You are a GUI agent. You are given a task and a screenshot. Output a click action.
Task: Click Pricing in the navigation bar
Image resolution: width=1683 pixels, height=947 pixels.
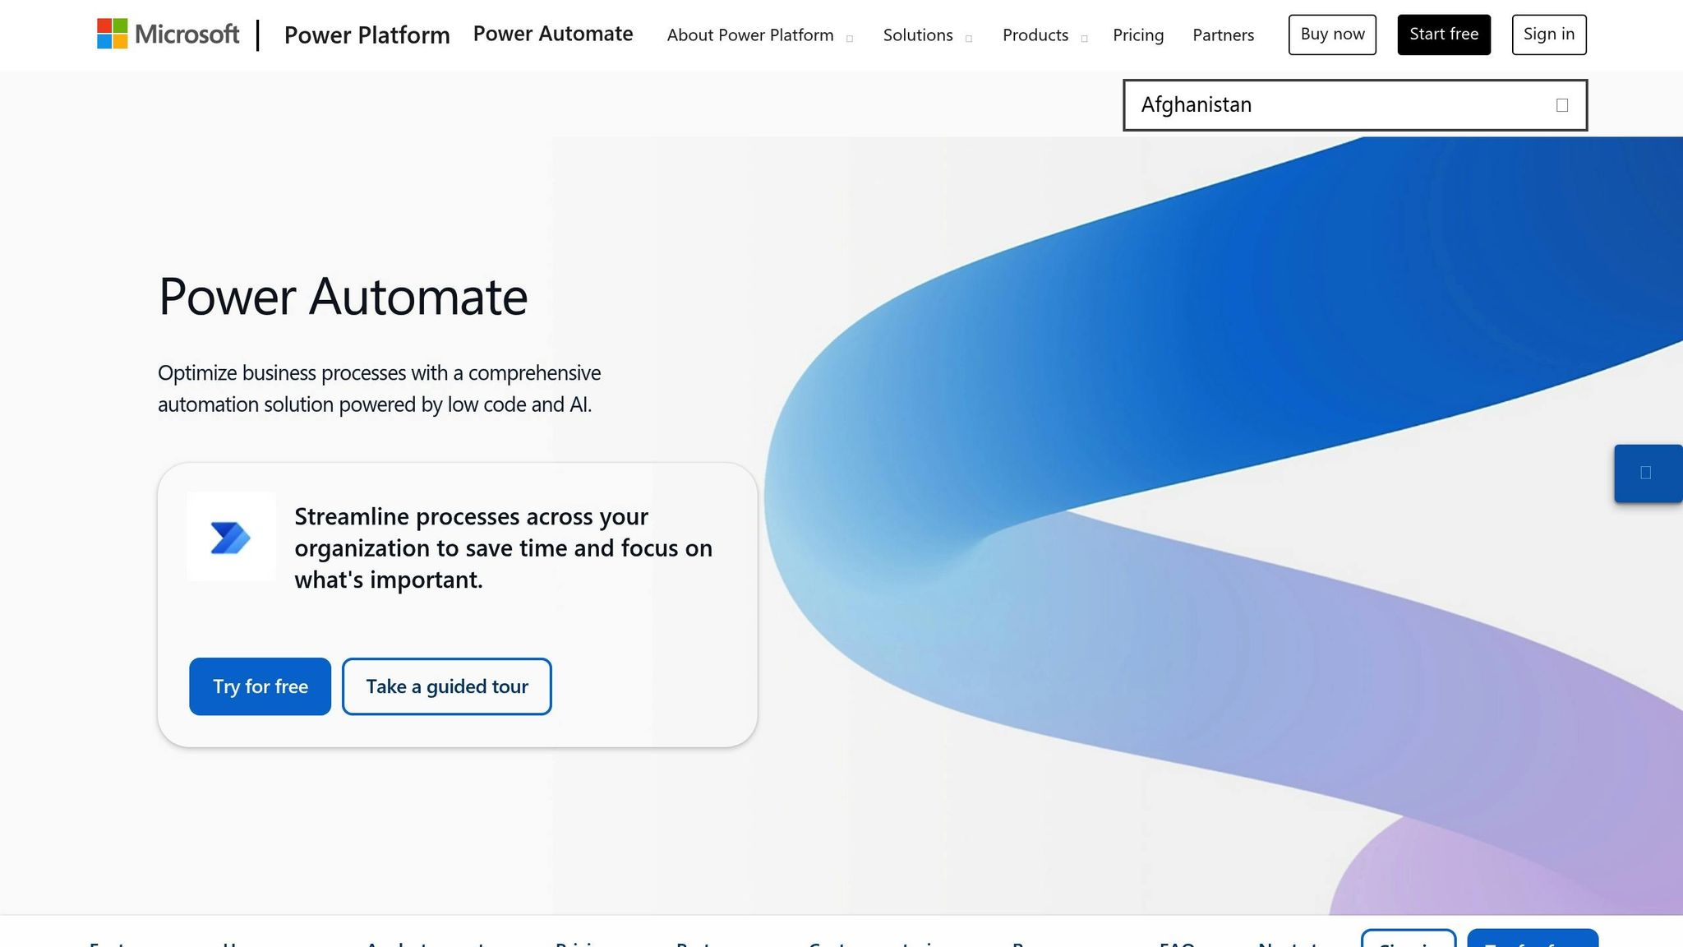click(x=1138, y=35)
